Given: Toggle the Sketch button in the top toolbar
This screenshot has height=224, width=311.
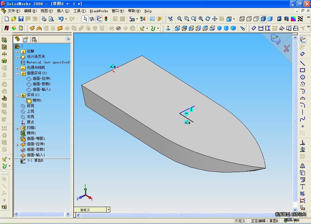Looking at the screenshot, I should tap(99, 19).
